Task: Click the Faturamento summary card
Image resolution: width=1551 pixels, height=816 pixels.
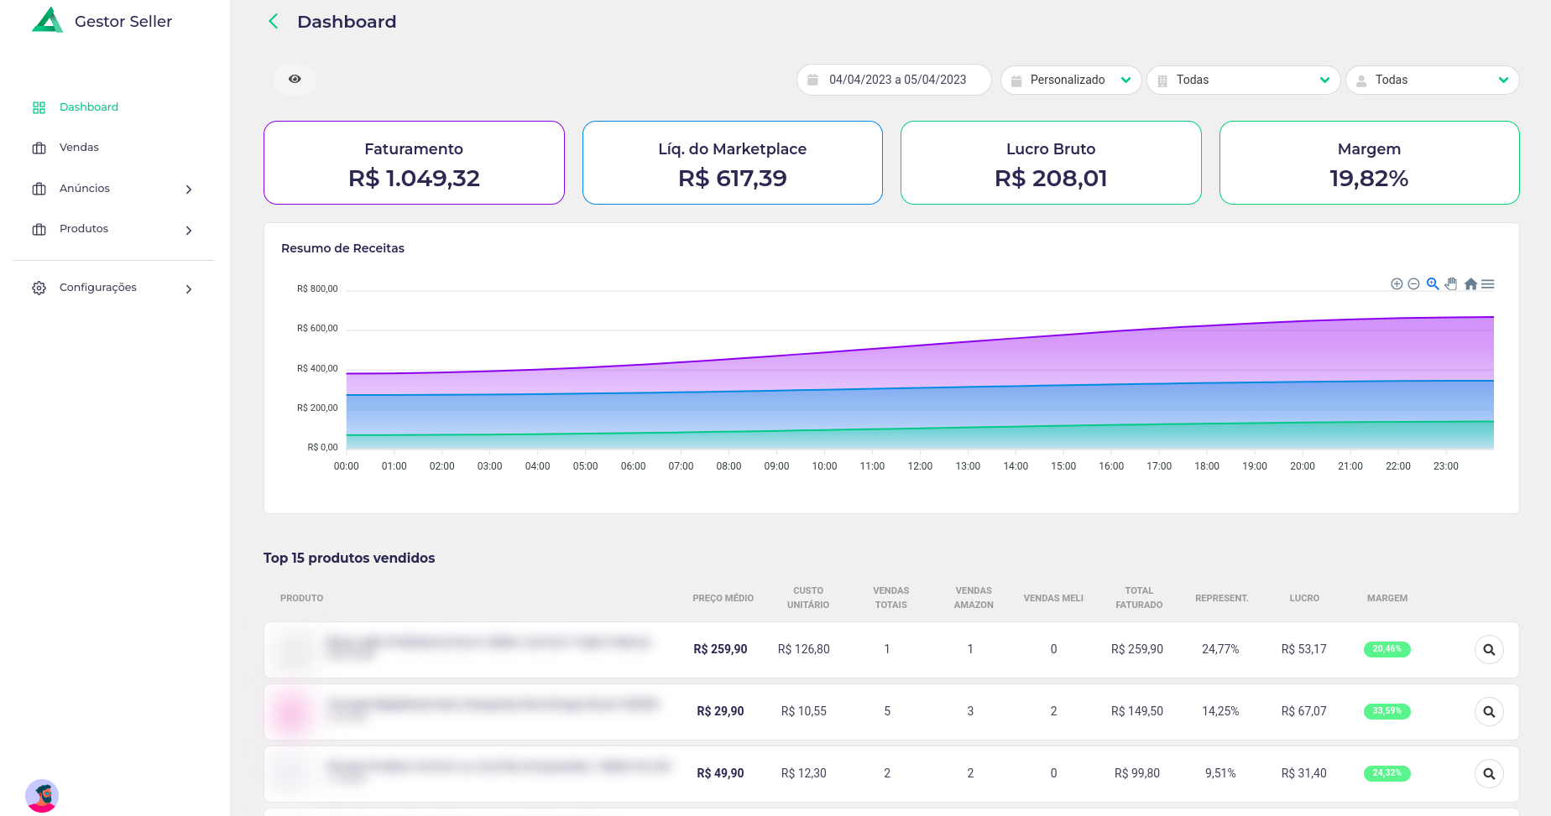Action: [414, 163]
